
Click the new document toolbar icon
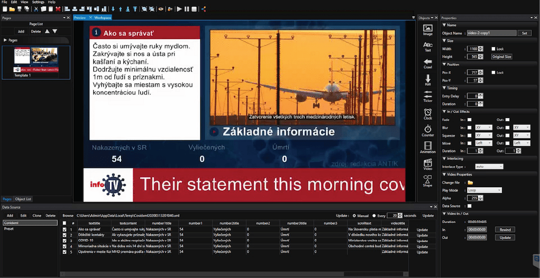tap(5, 9)
